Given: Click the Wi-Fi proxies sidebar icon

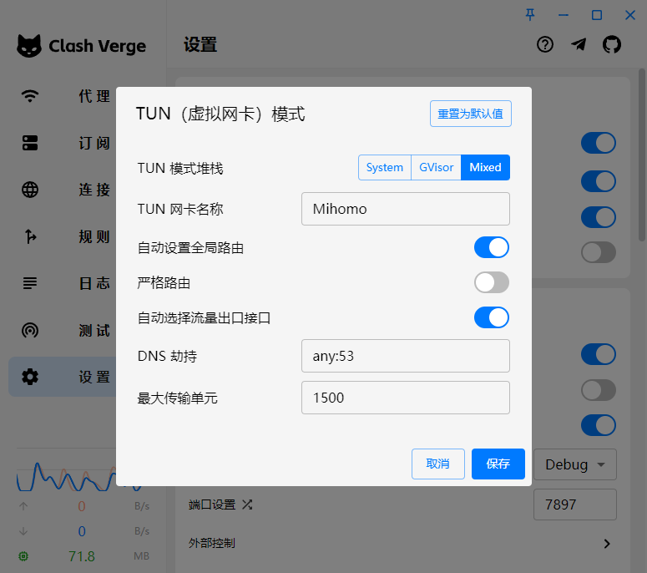Looking at the screenshot, I should pyautogui.click(x=30, y=96).
